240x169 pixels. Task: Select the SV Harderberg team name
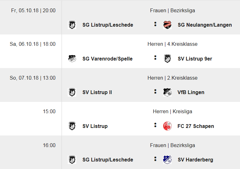[195, 160]
